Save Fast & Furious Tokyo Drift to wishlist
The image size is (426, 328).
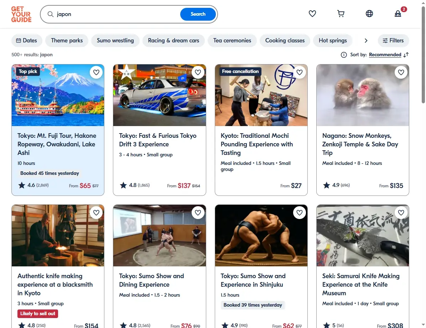(x=198, y=72)
